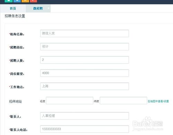Select the 微招聘 tab
Viewport: 173px width, 135px height.
click(x=38, y=8)
